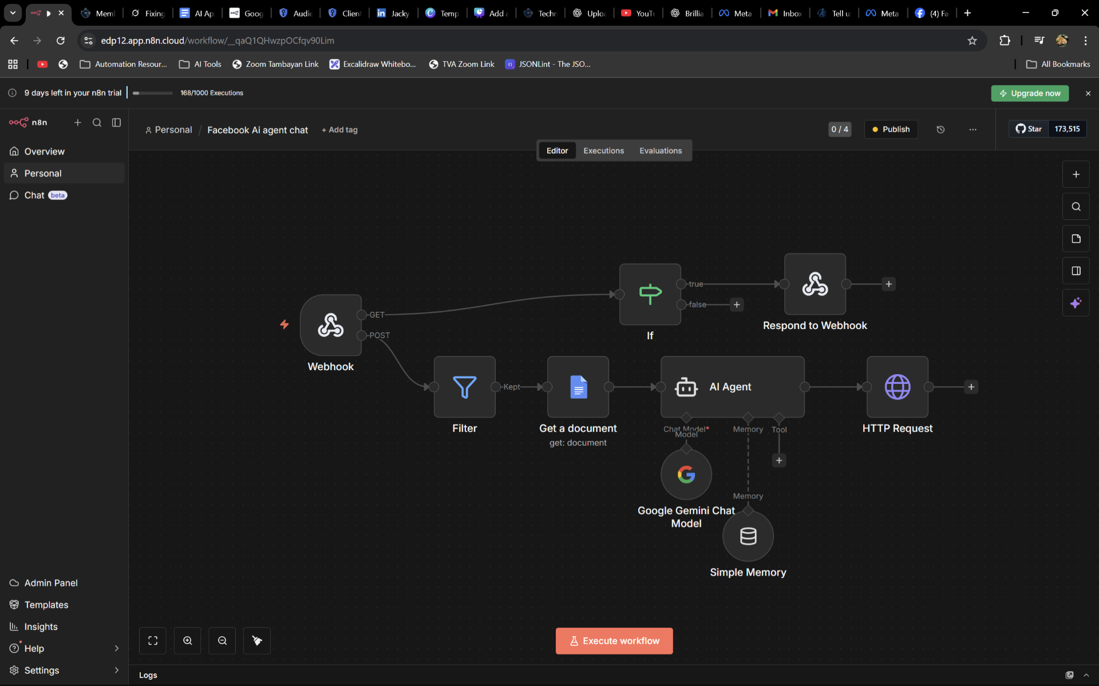Open Overview in the sidebar
The width and height of the screenshot is (1099, 686).
(x=64, y=152)
